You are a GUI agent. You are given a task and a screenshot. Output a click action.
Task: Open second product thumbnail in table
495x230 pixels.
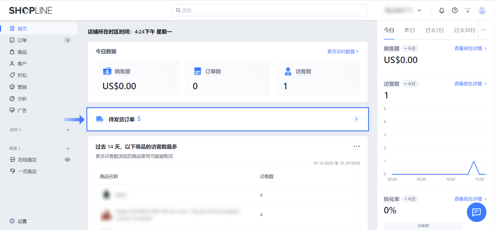[x=106, y=215]
